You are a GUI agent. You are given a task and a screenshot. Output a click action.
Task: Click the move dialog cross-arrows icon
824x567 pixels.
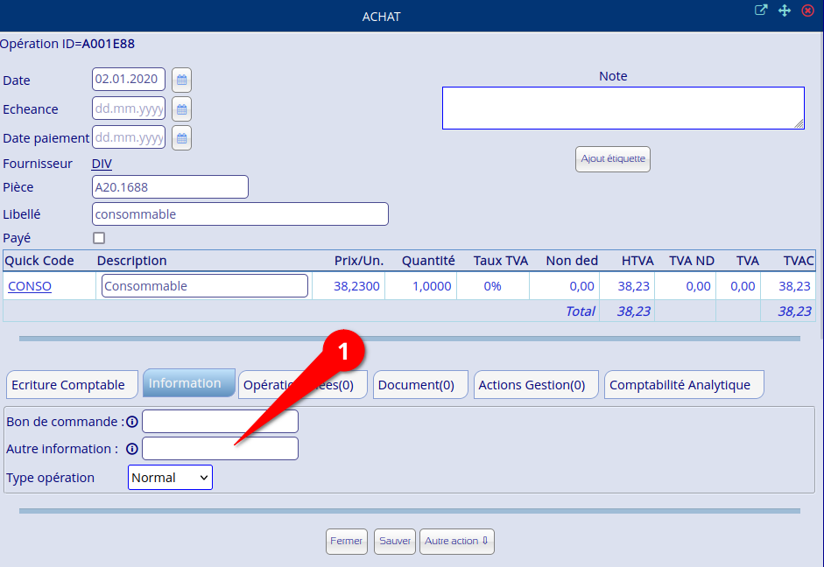point(785,10)
